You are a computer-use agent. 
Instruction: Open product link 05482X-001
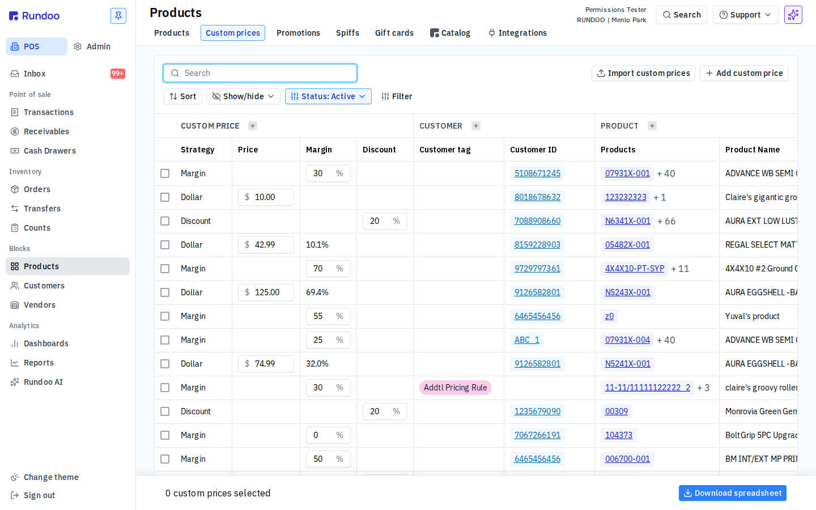tap(627, 245)
